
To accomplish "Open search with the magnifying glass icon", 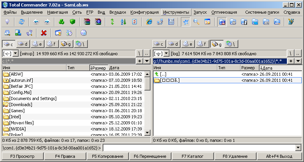I will click(x=196, y=22).
